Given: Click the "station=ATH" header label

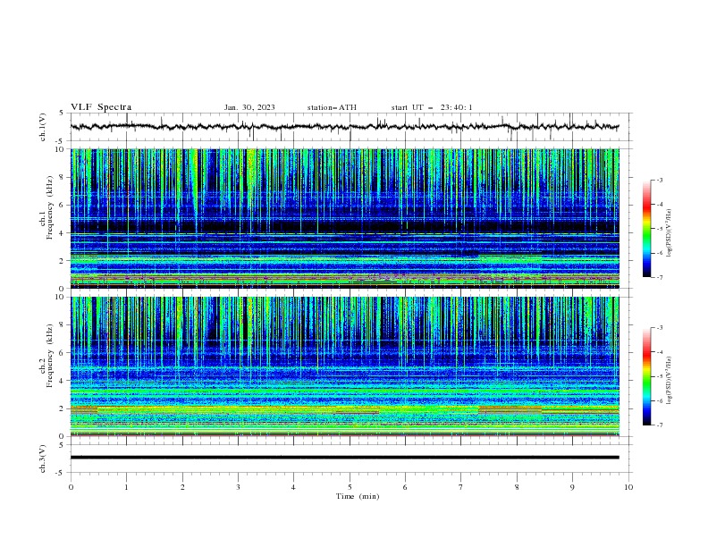Looking at the screenshot, I should click(x=332, y=107).
